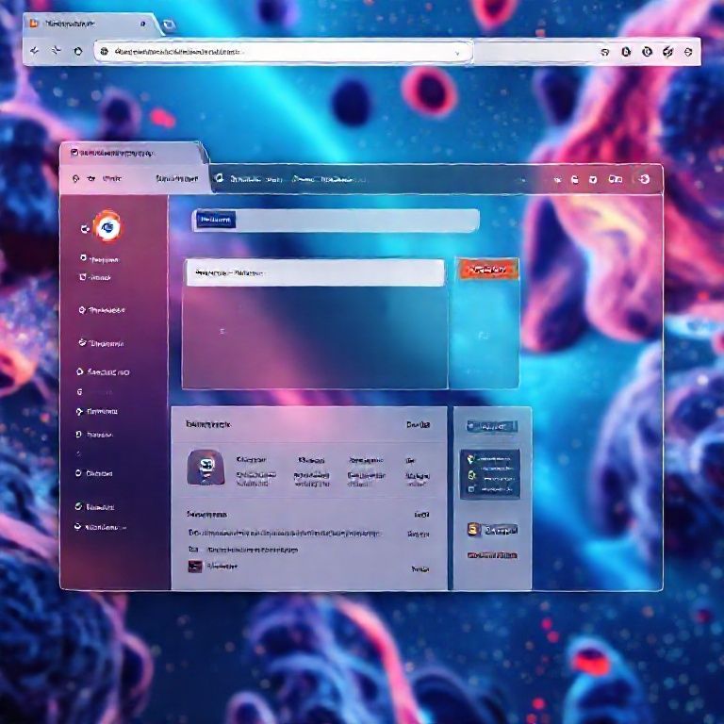Toggle the third checkbox in the dark right-side list
This screenshot has width=724, height=724.
[x=471, y=490]
